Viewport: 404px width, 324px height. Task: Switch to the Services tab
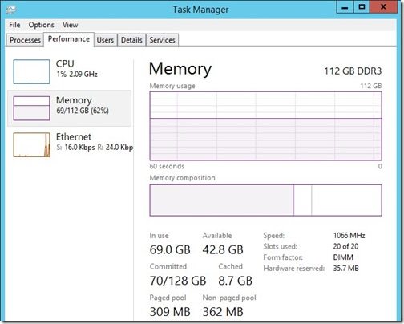tap(162, 40)
